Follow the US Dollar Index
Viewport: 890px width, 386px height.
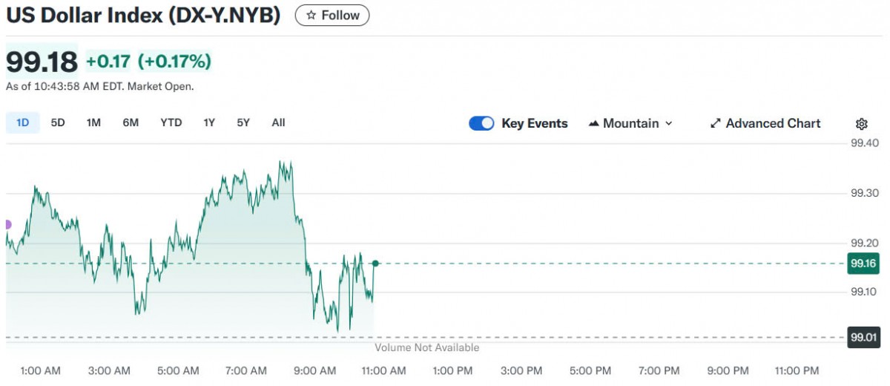(332, 15)
